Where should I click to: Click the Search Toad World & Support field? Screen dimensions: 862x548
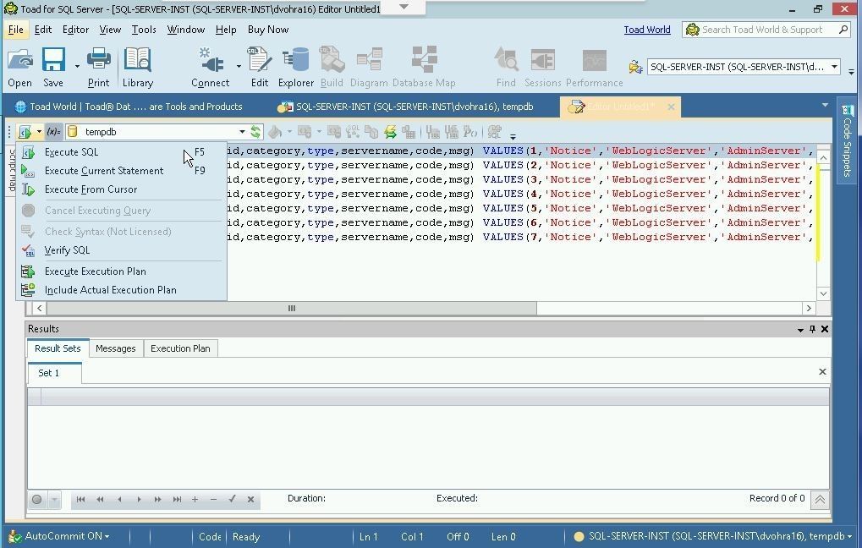(x=761, y=30)
